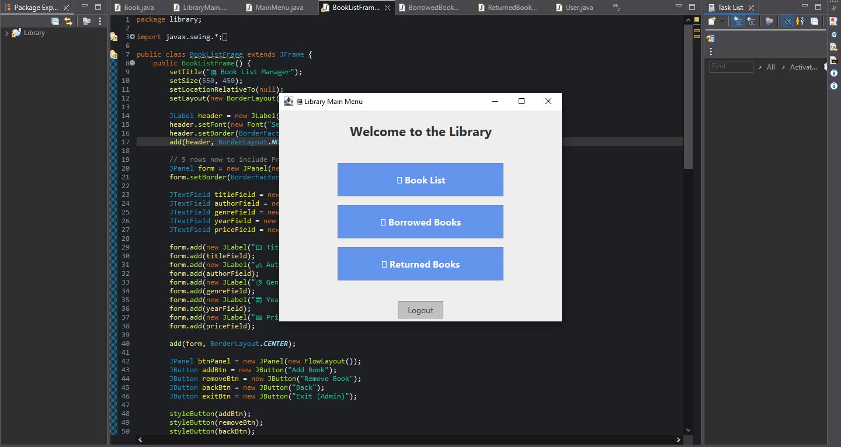841x447 pixels.
Task: Expand folded import block on line 3
Action: (x=132, y=37)
